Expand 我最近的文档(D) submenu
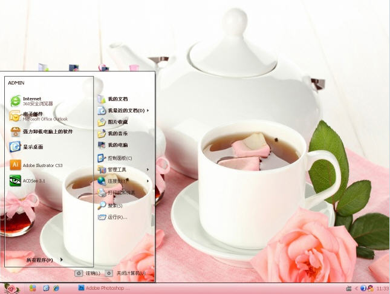Image resolution: width=390 pixels, height=294 pixels. pos(123,110)
